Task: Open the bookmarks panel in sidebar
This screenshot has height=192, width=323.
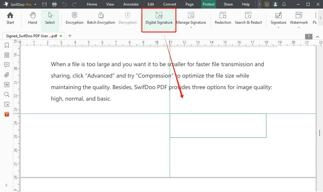Action: tap(7, 46)
